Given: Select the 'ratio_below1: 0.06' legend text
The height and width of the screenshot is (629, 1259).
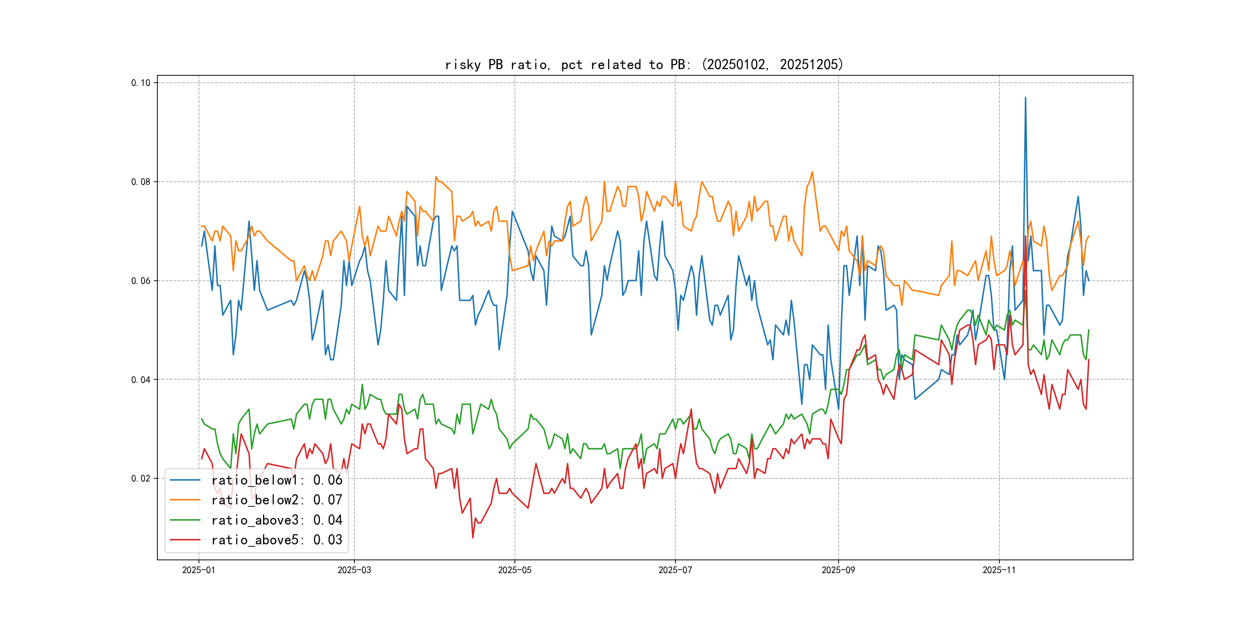Looking at the screenshot, I should pos(277,480).
